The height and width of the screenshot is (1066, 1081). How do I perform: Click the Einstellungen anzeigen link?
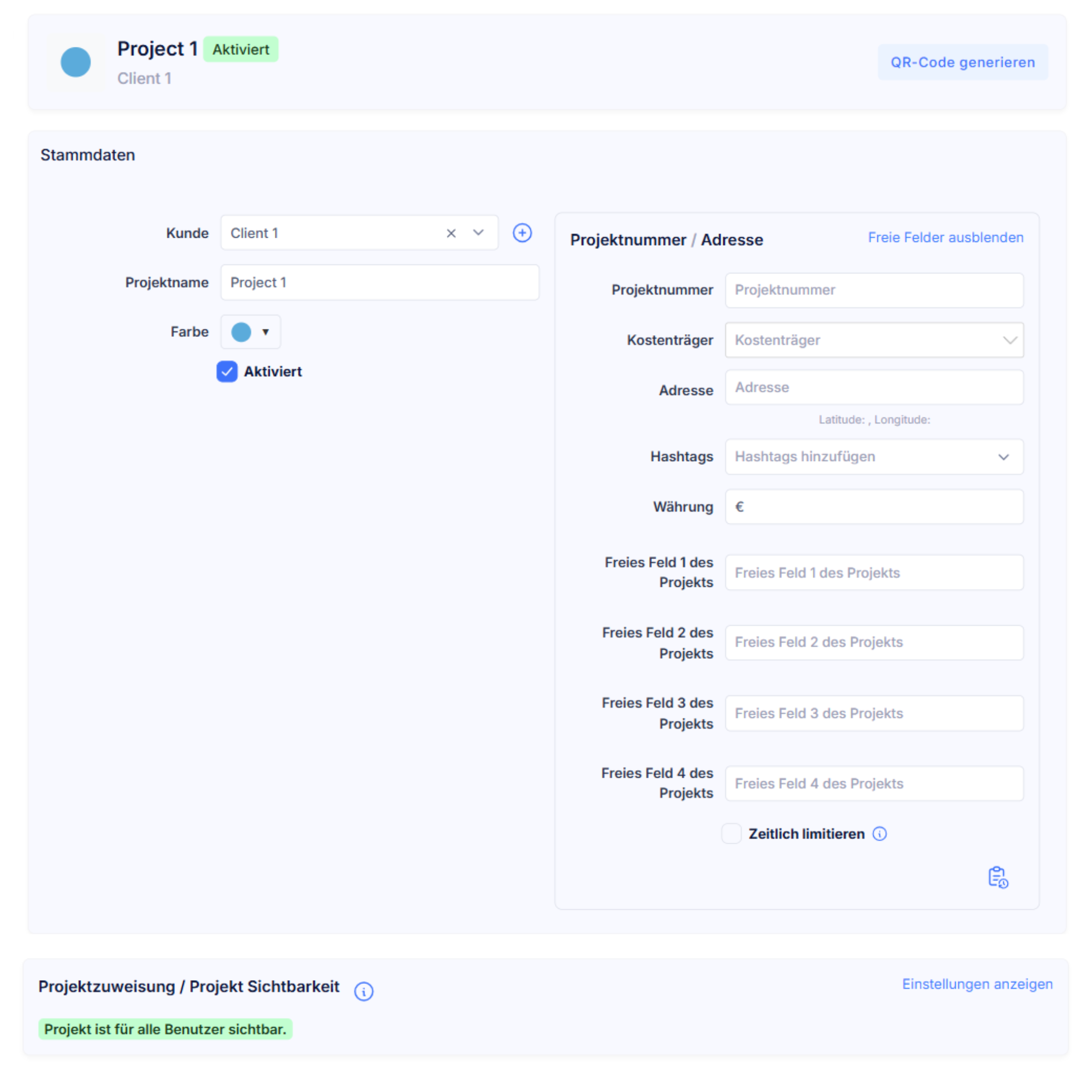[x=977, y=984]
